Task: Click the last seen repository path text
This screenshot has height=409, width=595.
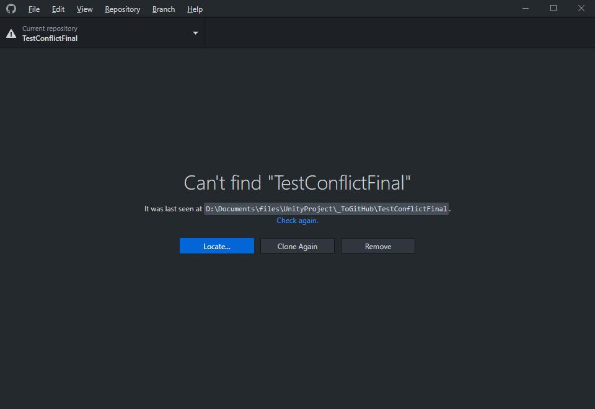Action: coord(327,209)
